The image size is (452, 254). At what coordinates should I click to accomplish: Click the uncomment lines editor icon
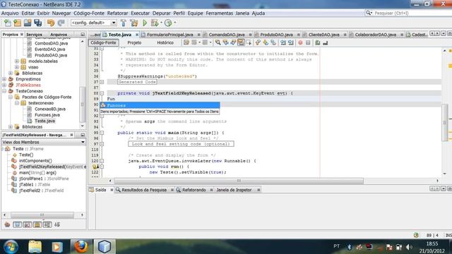coord(325,42)
